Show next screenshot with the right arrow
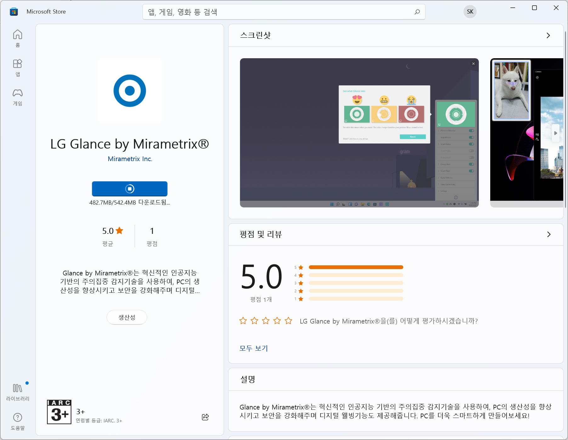 pyautogui.click(x=556, y=133)
